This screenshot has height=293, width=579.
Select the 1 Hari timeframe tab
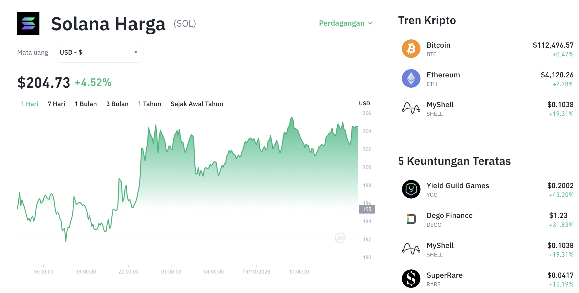pyautogui.click(x=30, y=104)
